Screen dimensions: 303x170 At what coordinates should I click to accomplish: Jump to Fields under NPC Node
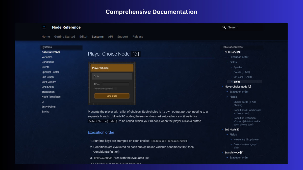(x=233, y=62)
